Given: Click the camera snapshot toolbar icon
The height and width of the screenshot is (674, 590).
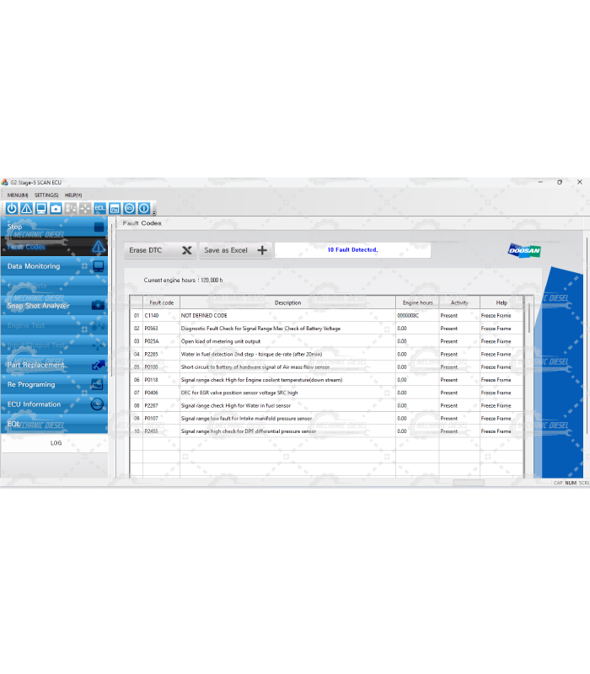Looking at the screenshot, I should click(x=56, y=208).
